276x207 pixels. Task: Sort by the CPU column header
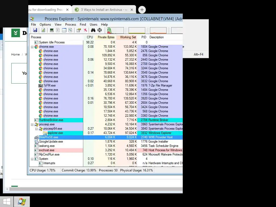(89, 37)
